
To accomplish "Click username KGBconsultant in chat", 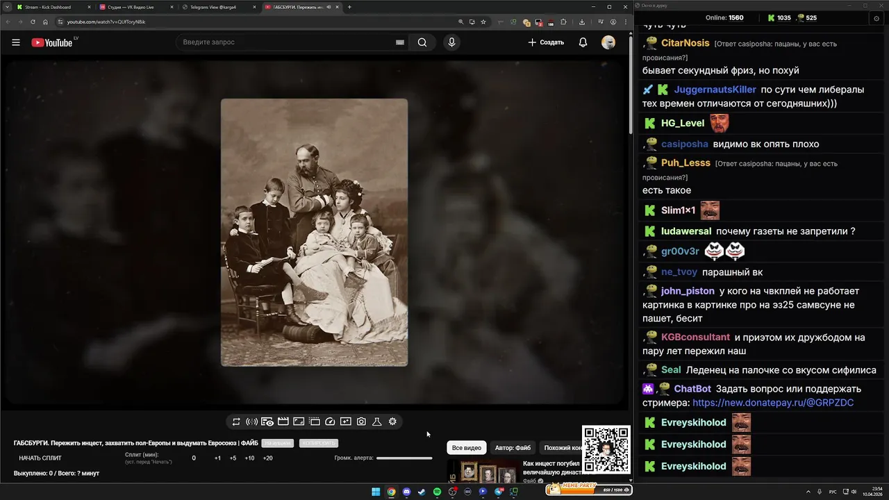I will pyautogui.click(x=695, y=337).
